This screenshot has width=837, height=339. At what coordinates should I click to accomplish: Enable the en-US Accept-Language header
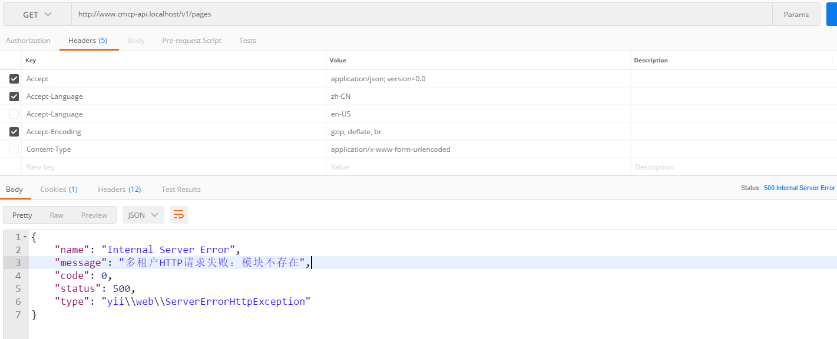[14, 114]
